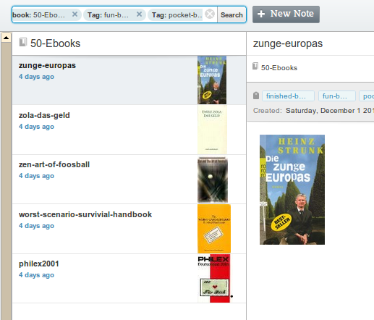Click the zola-das-geld cover thumbnail
The height and width of the screenshot is (320, 374).
pos(212,130)
